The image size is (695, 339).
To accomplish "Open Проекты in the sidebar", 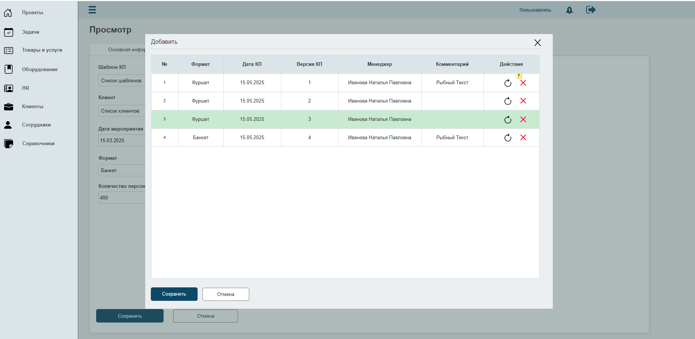I will [33, 12].
